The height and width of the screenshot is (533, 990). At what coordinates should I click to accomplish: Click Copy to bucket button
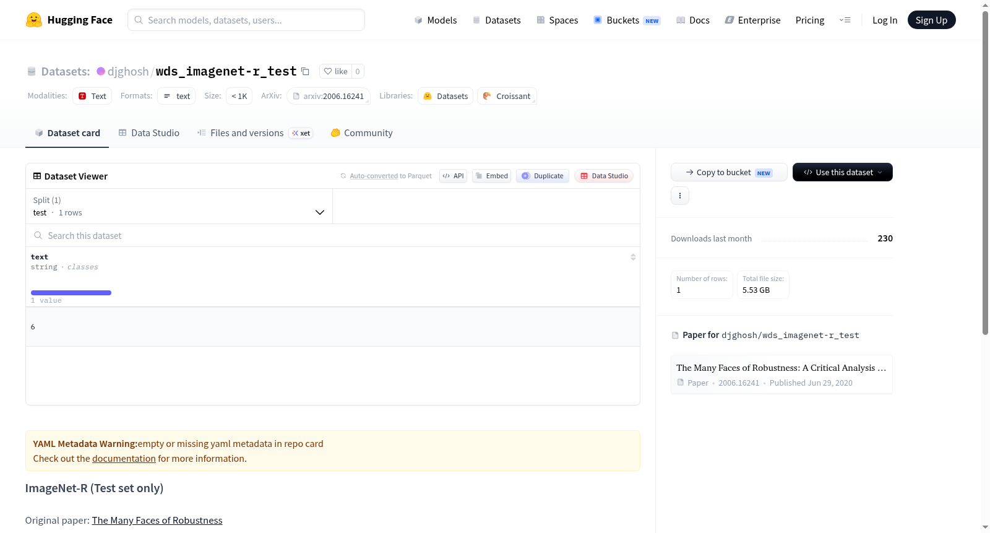pyautogui.click(x=729, y=172)
